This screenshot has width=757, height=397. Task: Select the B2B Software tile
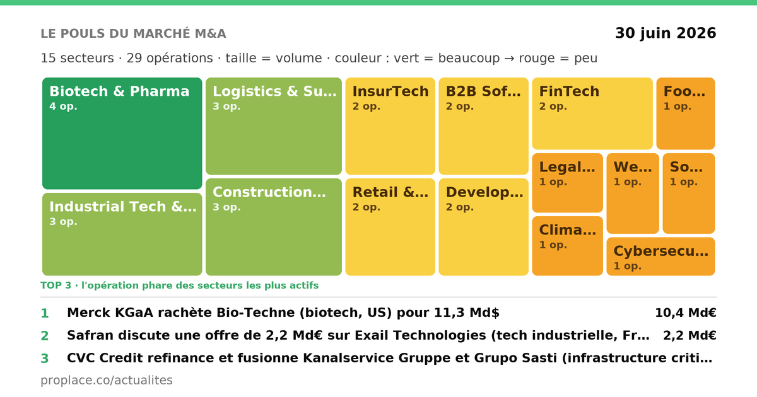pos(483,126)
